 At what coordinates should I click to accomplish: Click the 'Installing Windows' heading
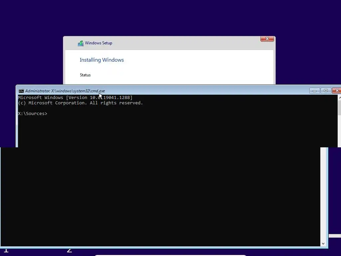(x=102, y=60)
